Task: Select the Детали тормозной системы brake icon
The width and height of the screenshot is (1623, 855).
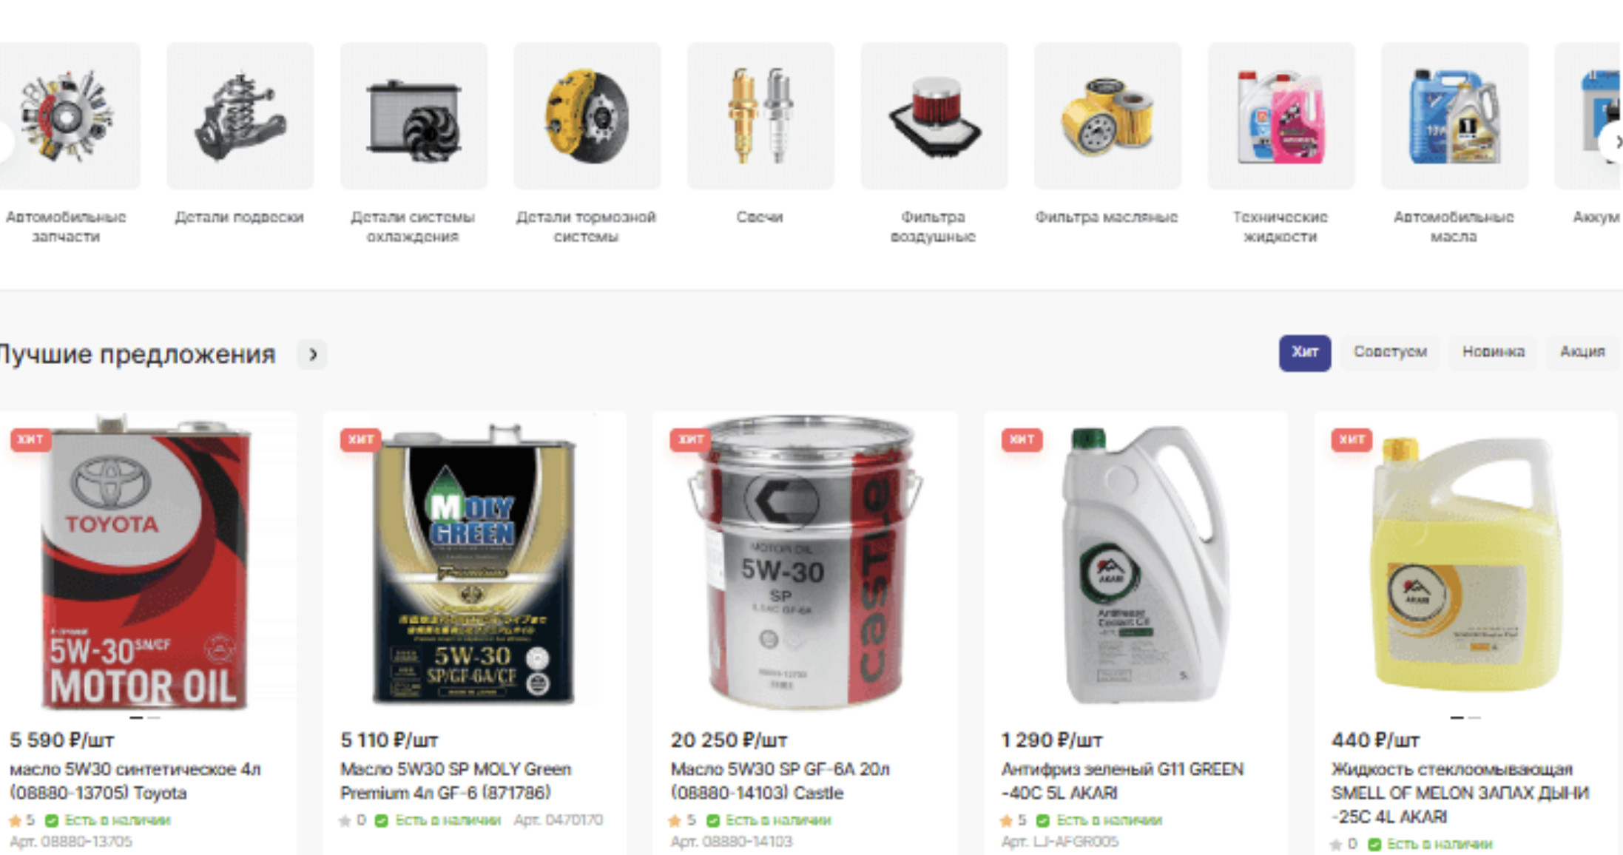Action: (587, 115)
